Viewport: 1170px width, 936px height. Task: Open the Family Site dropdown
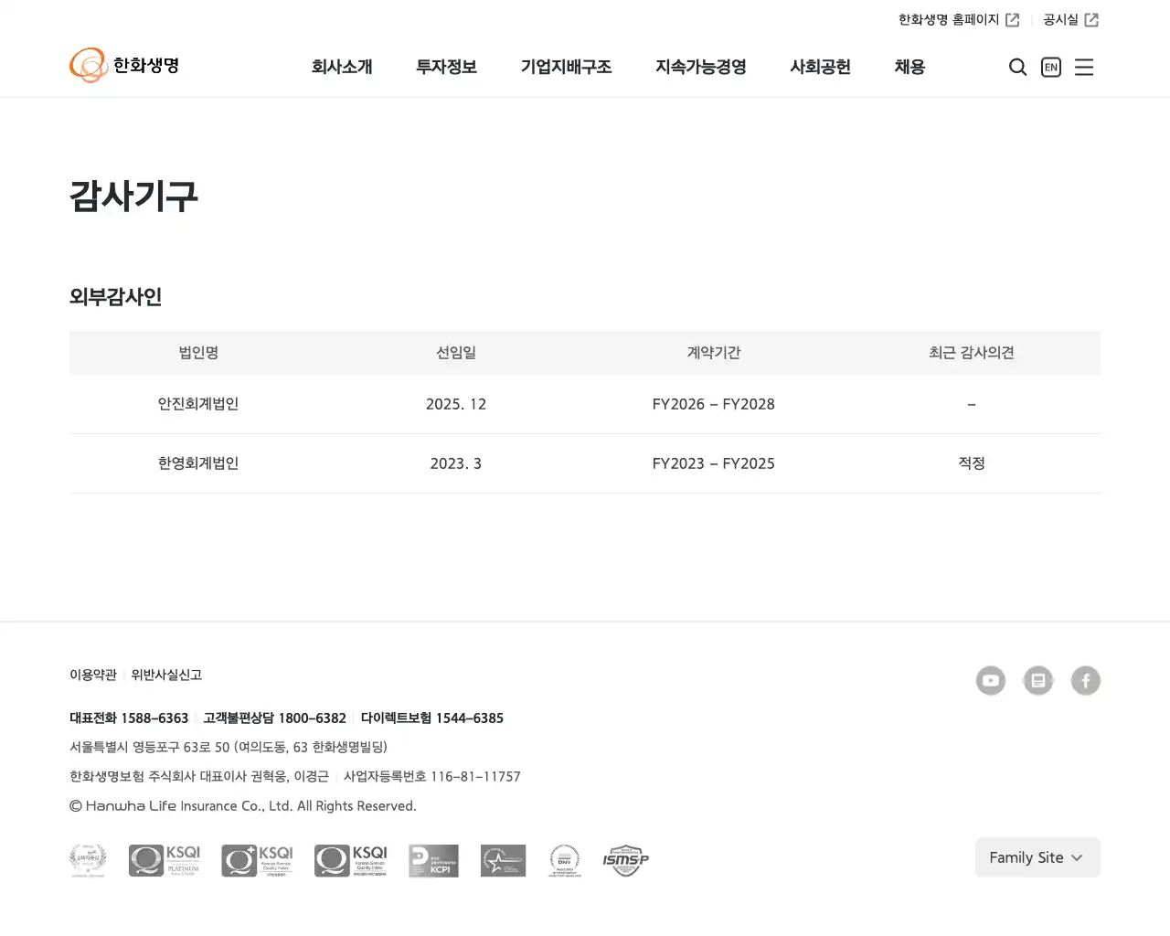(x=1037, y=857)
